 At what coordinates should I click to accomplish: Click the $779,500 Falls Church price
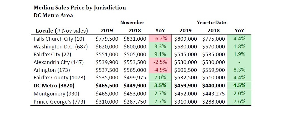[107, 39]
